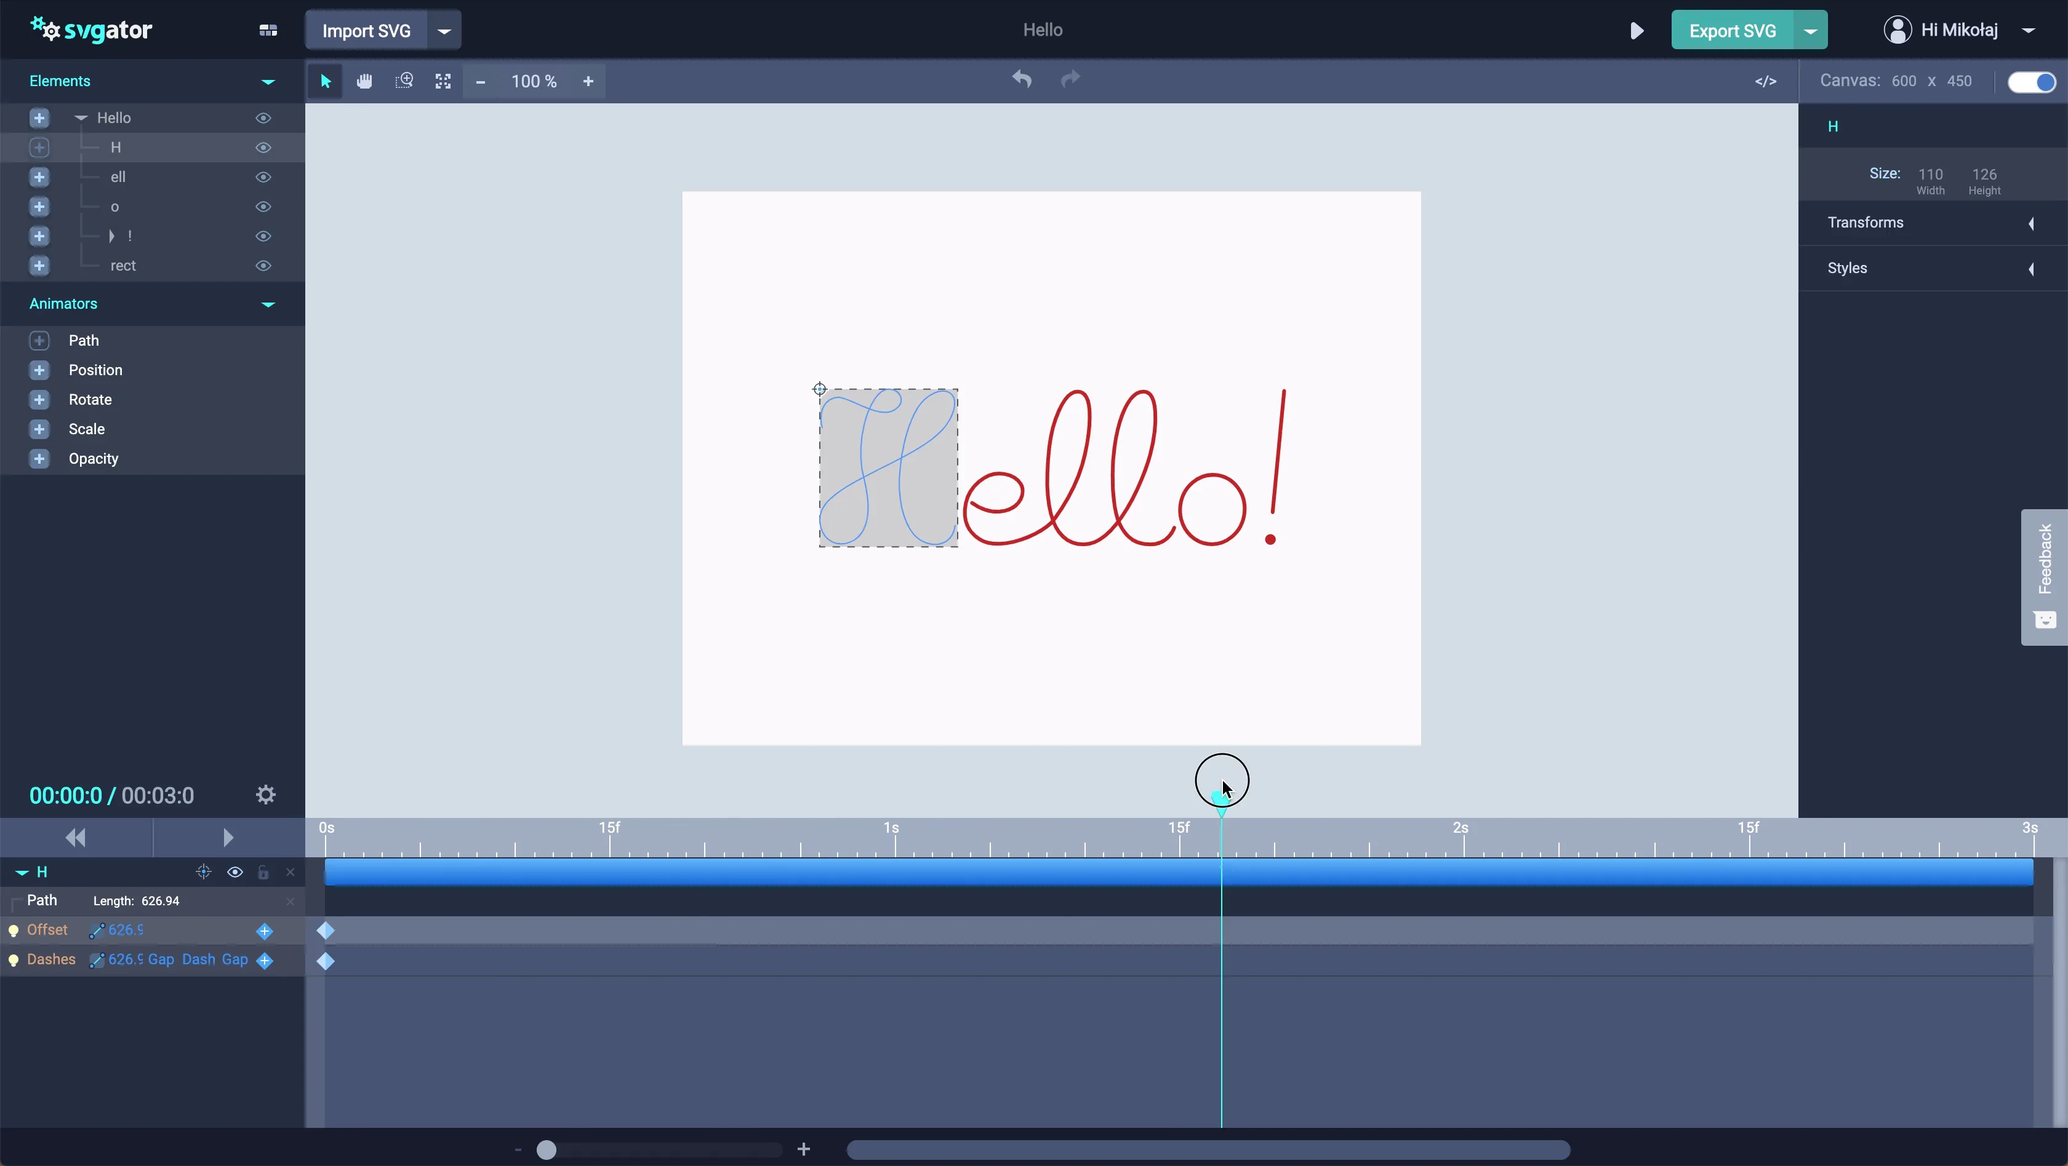Expand the Transforms section
The width and height of the screenshot is (2068, 1166).
2031,223
